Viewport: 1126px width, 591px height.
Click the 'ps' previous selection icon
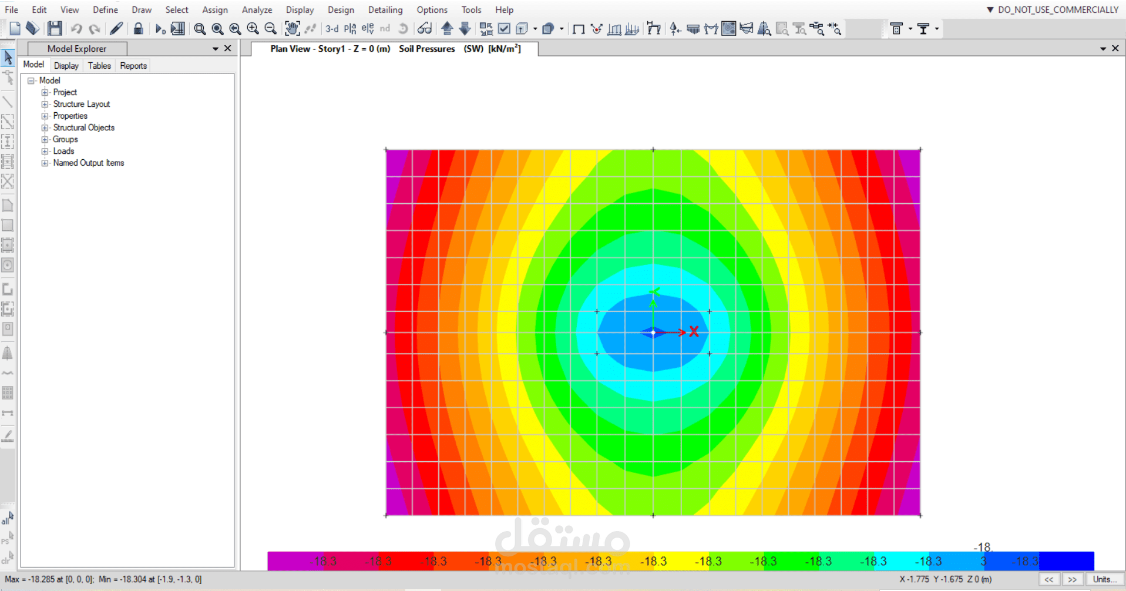8,538
